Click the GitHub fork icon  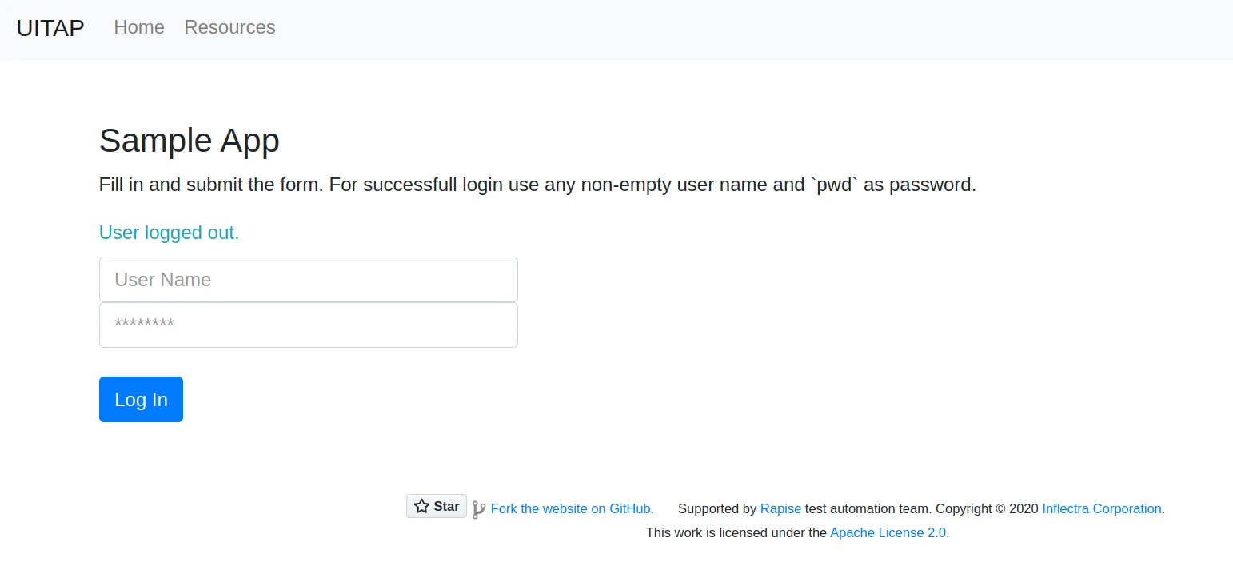click(x=479, y=508)
